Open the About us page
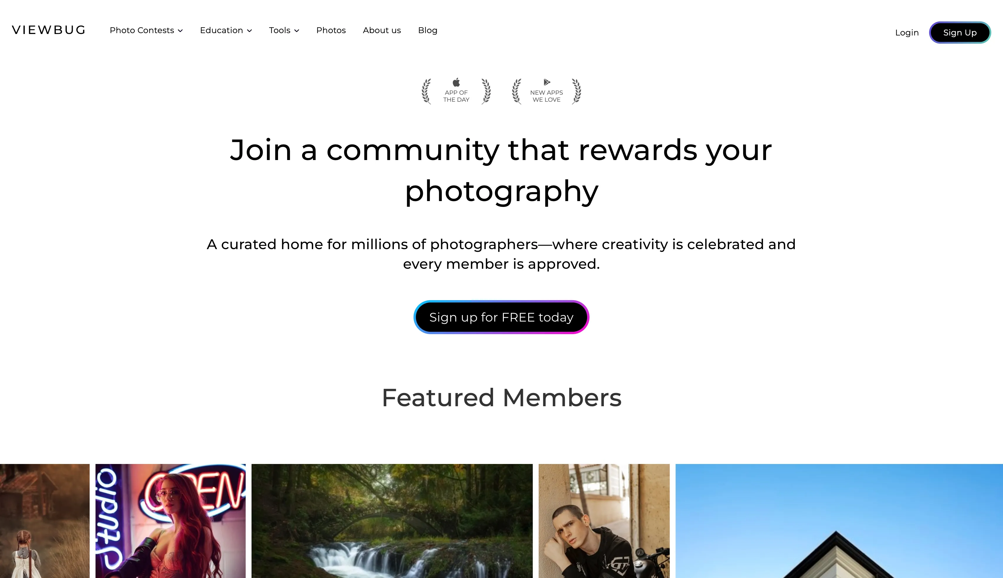The width and height of the screenshot is (1003, 578). (382, 30)
